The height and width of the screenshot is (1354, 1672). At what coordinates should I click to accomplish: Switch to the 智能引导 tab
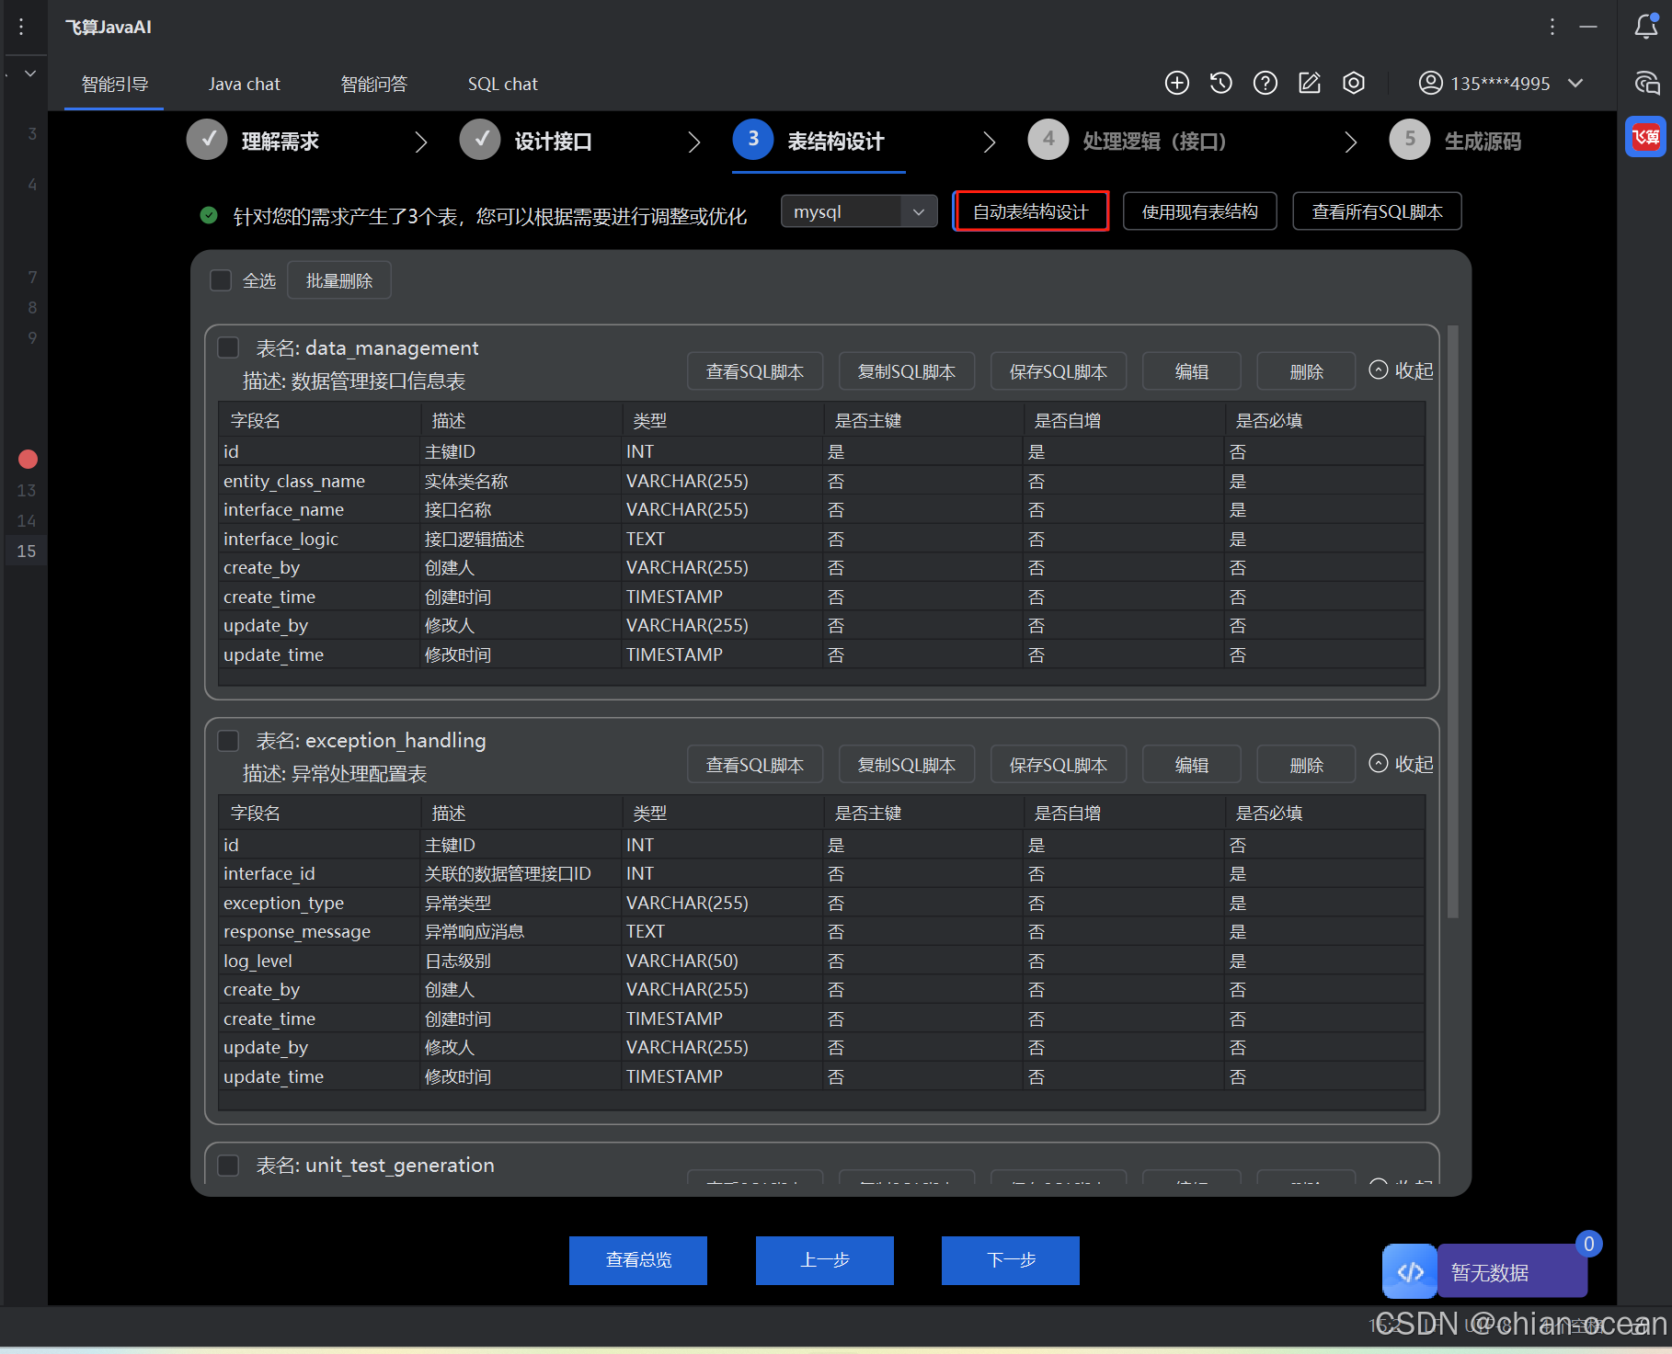point(114,85)
